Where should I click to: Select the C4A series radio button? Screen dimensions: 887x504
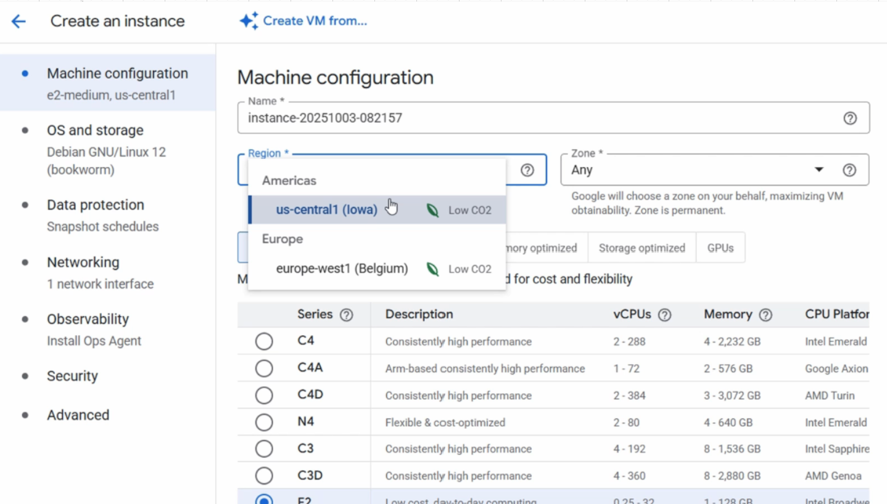pyautogui.click(x=264, y=368)
